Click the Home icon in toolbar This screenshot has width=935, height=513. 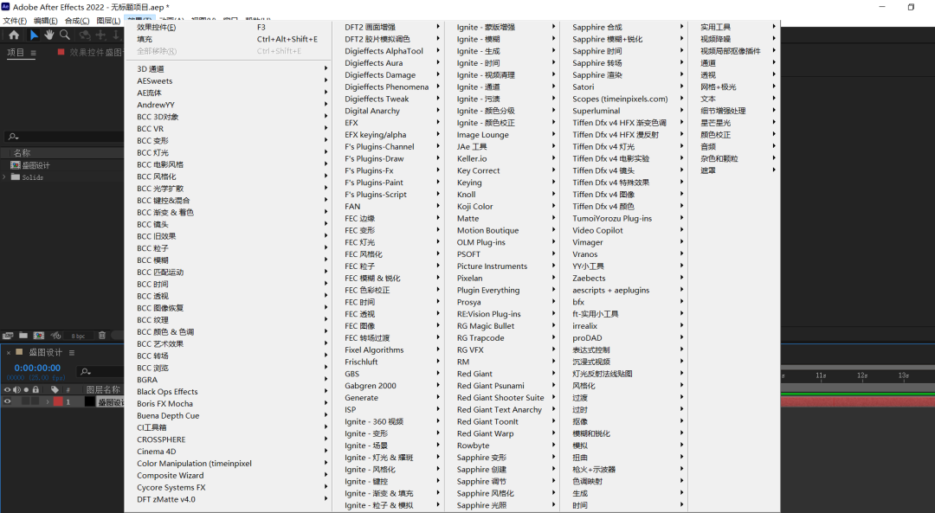(14, 35)
